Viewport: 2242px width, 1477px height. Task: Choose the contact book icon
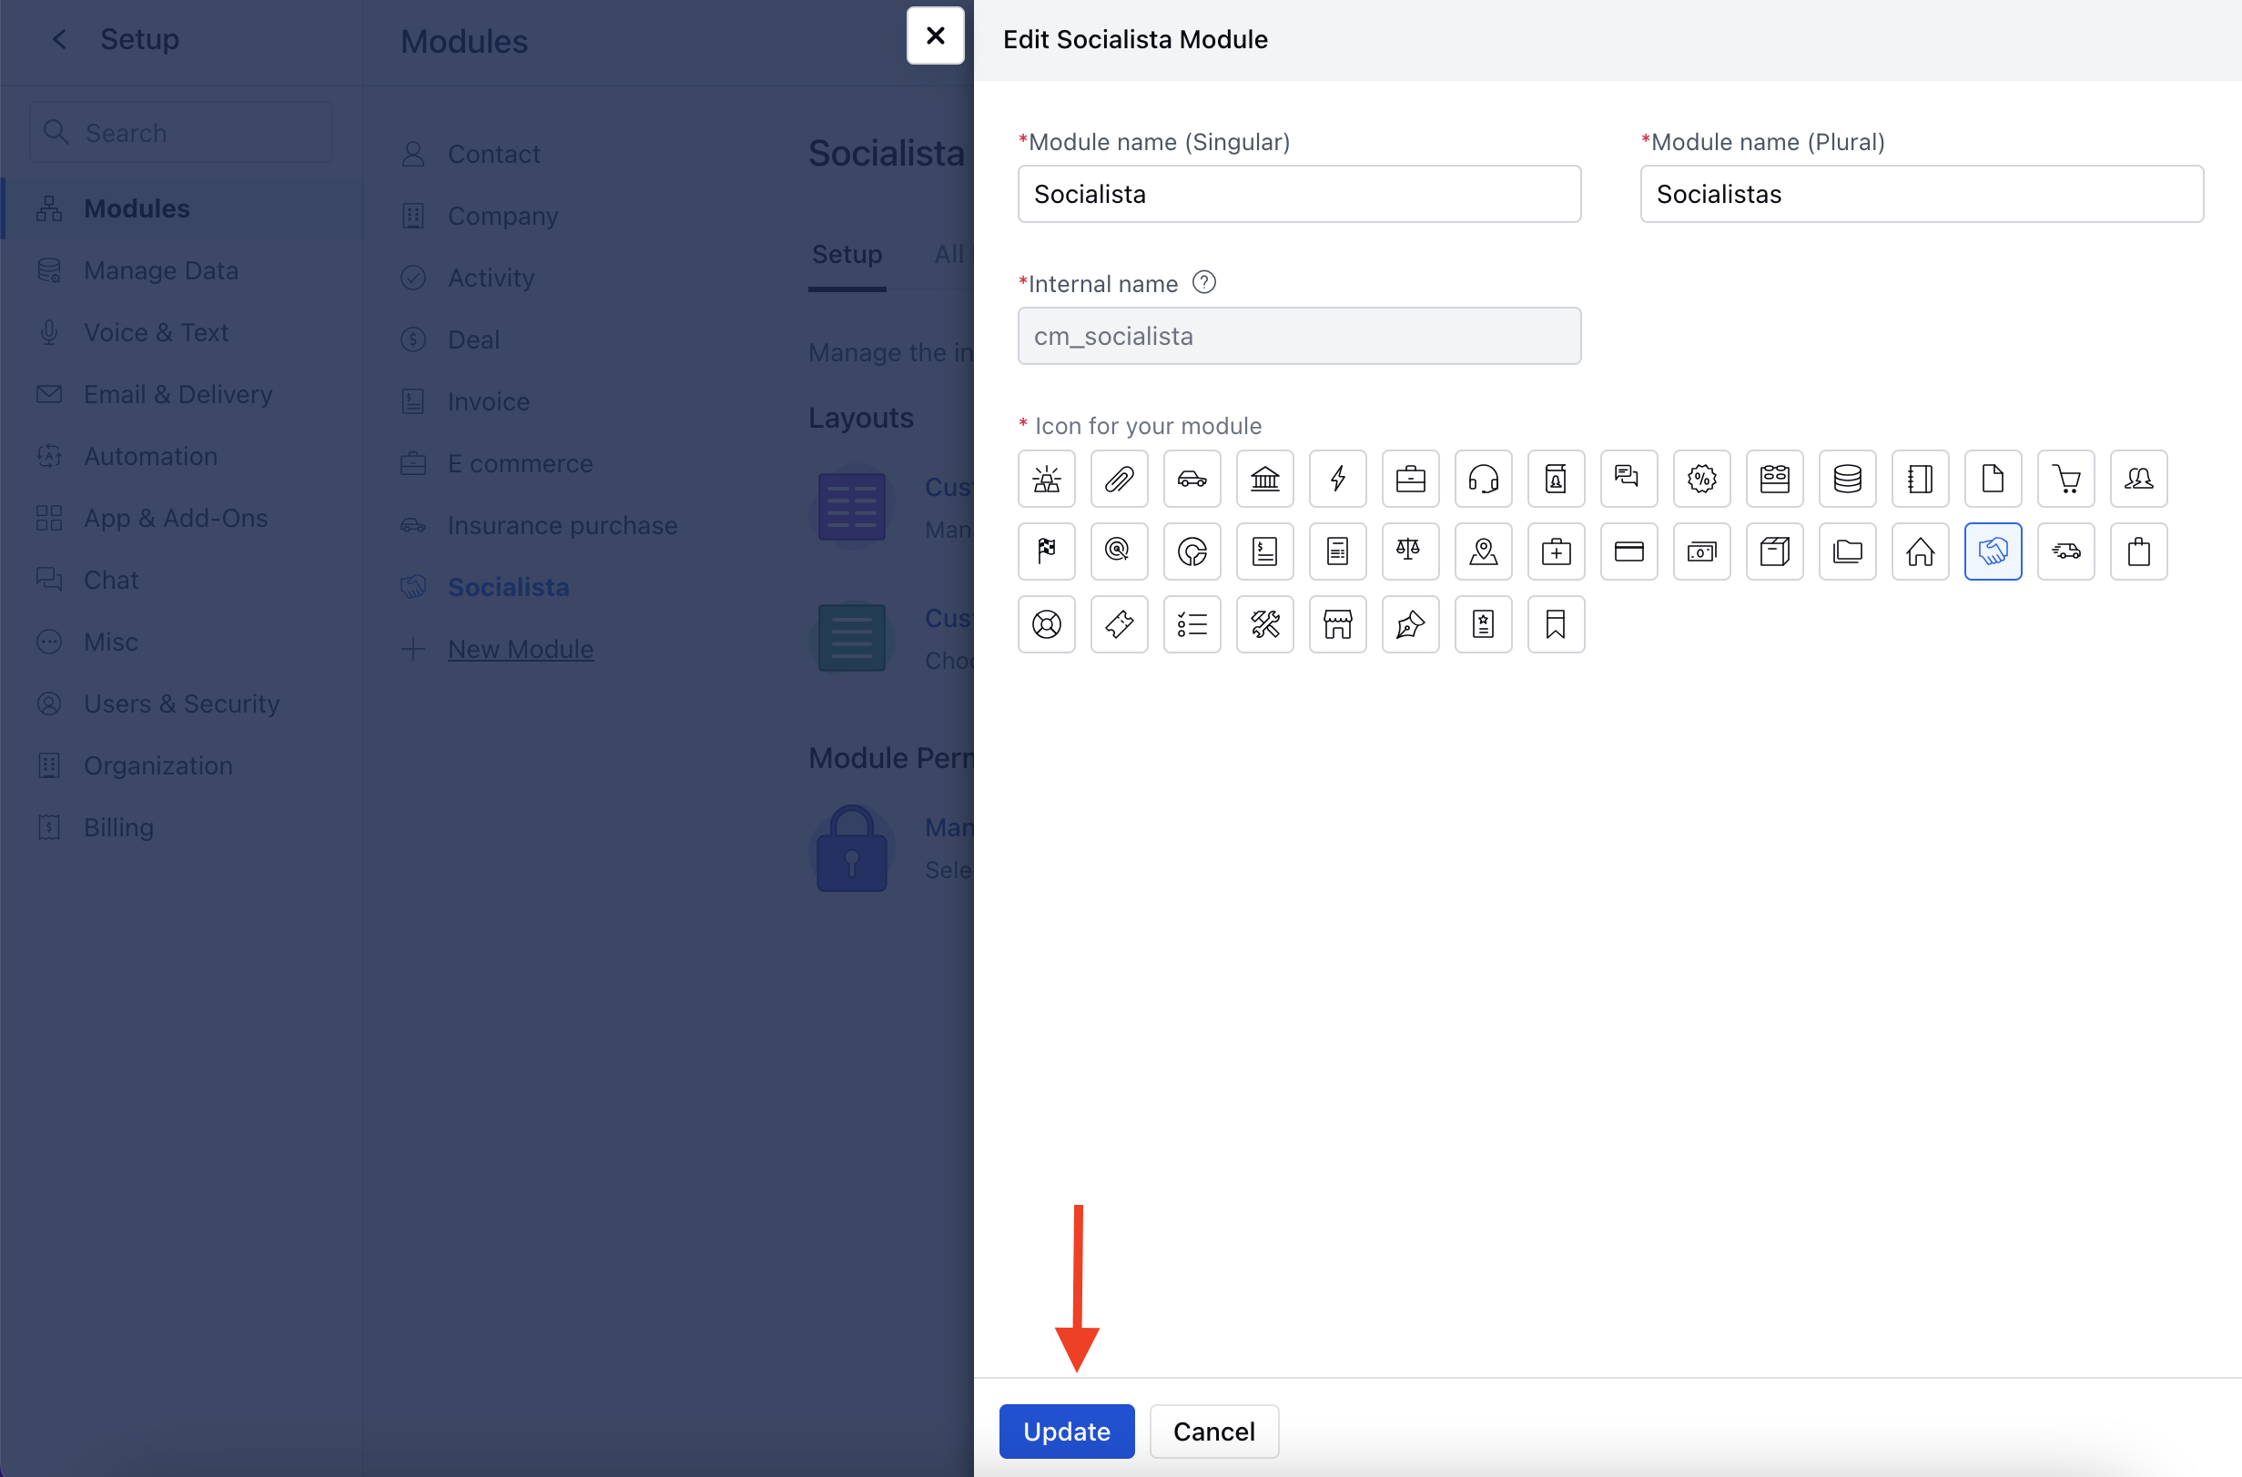[x=1557, y=479]
